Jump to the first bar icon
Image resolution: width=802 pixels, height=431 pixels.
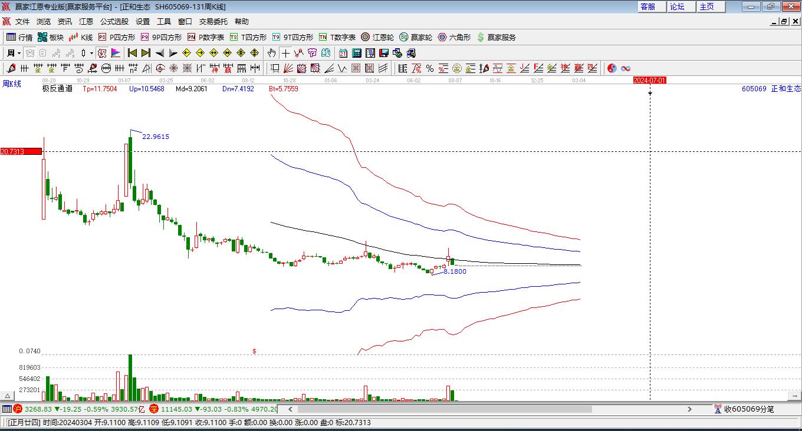point(132,53)
